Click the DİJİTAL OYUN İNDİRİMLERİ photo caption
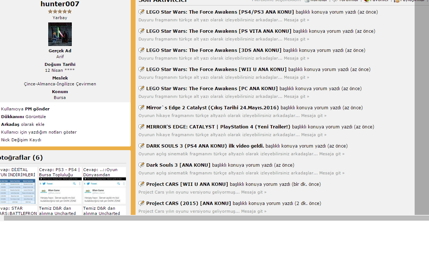Viewport: 429px width, 269px height. click(x=18, y=172)
